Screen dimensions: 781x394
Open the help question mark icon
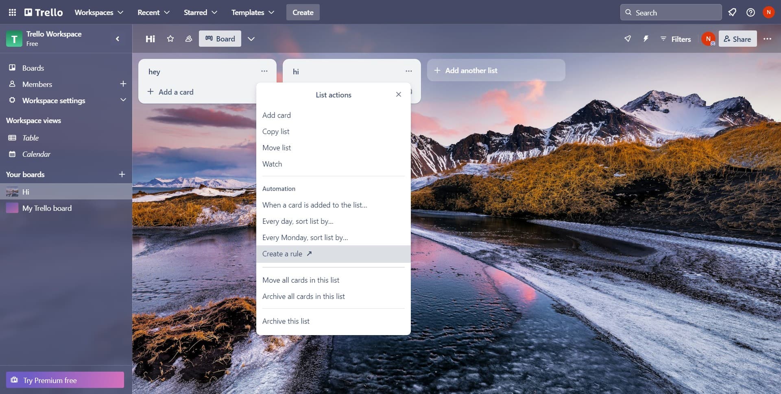point(750,12)
